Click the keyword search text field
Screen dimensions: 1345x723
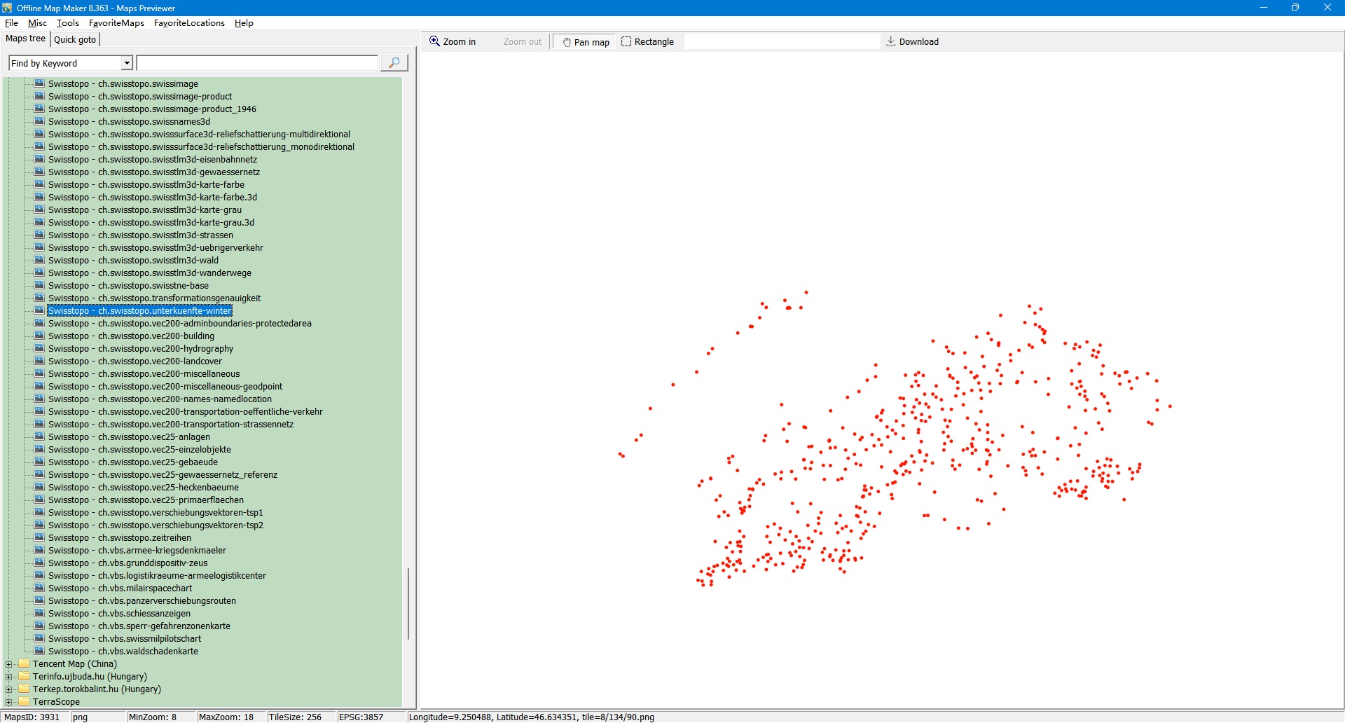(257, 64)
